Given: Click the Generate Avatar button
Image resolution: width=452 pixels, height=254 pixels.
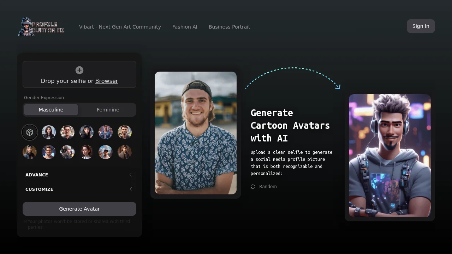Looking at the screenshot, I should click(x=79, y=209).
